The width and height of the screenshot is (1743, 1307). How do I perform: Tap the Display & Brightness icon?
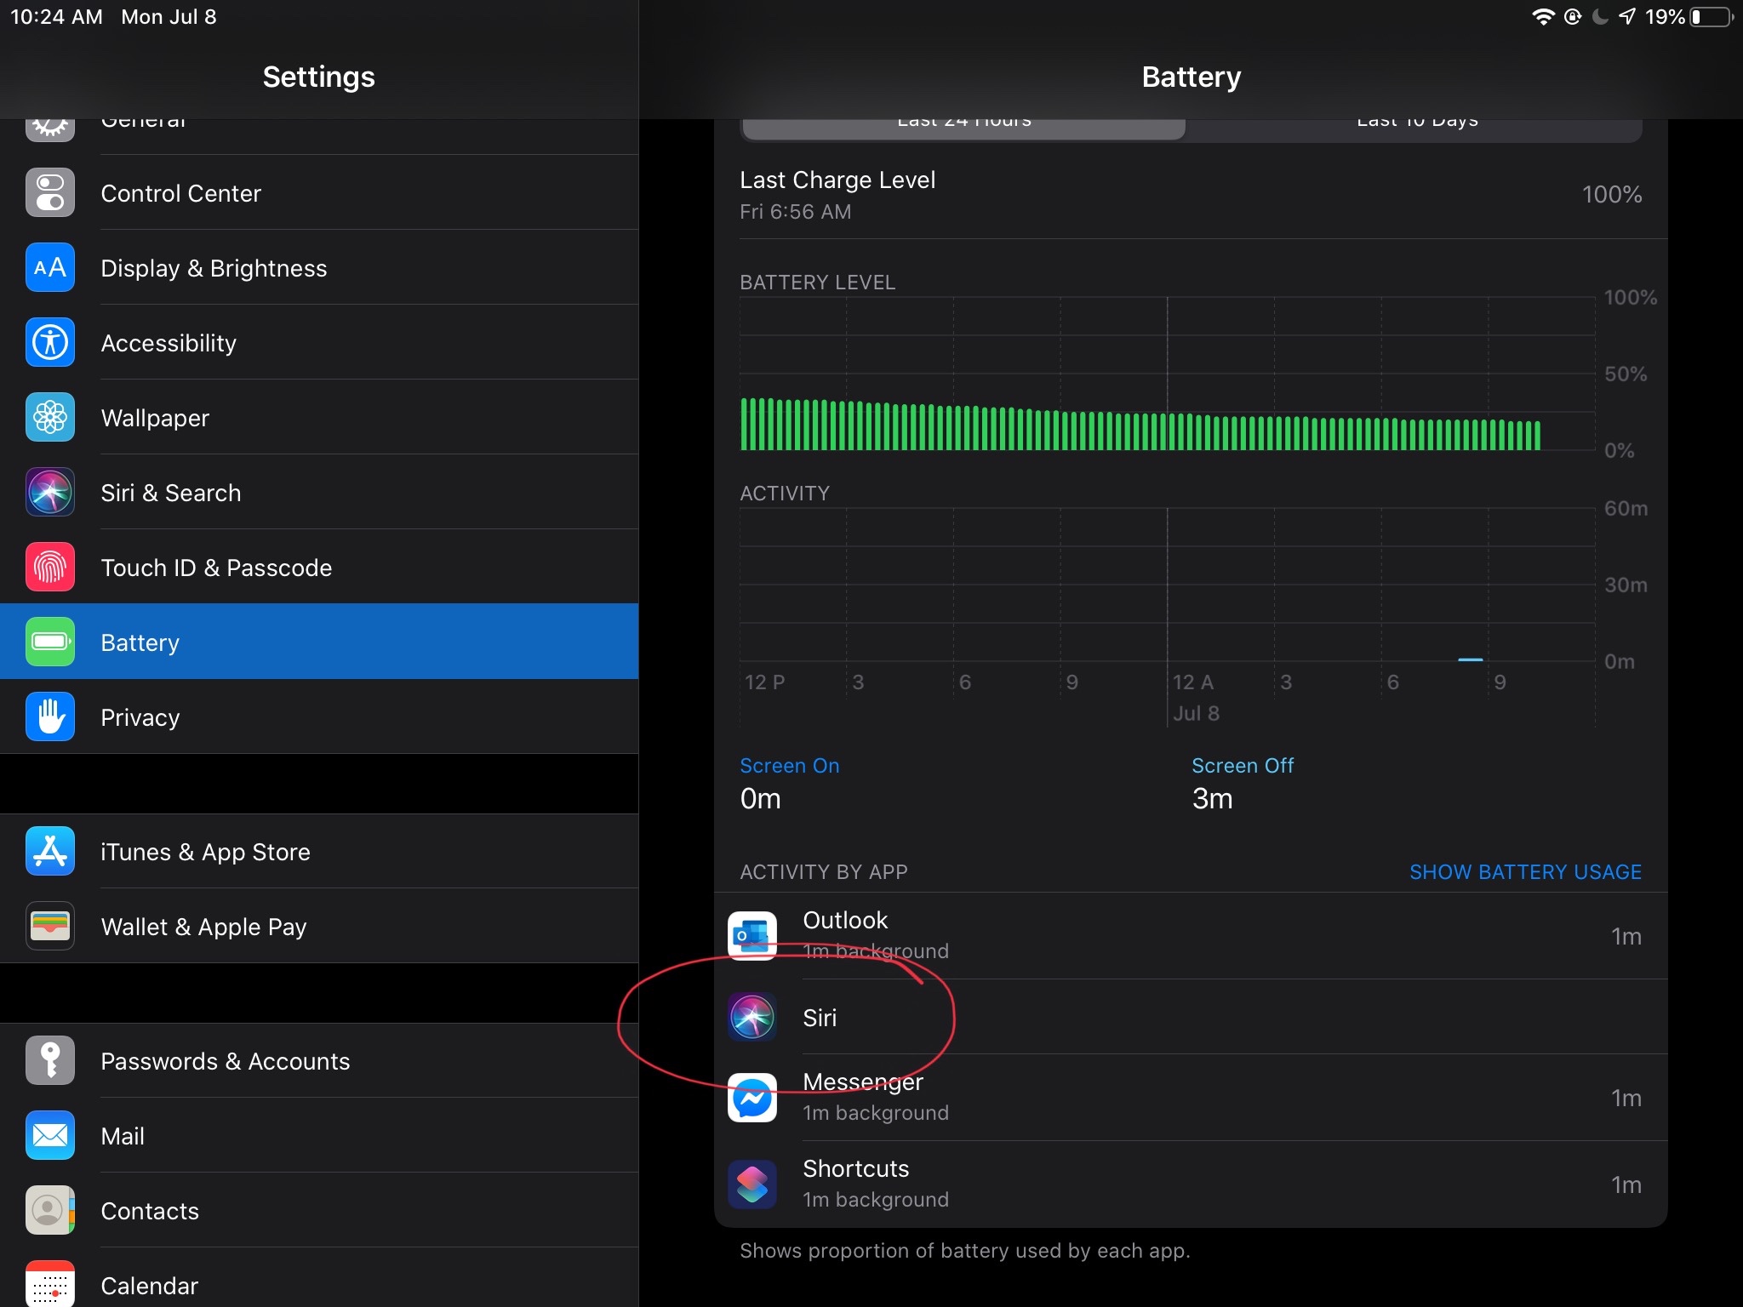[50, 268]
